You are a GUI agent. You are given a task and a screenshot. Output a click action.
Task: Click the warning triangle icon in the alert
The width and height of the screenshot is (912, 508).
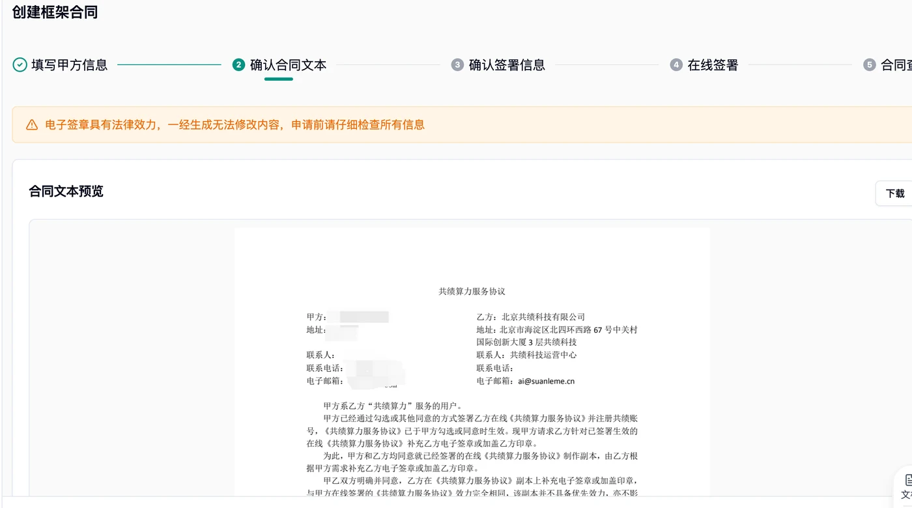pyautogui.click(x=32, y=124)
